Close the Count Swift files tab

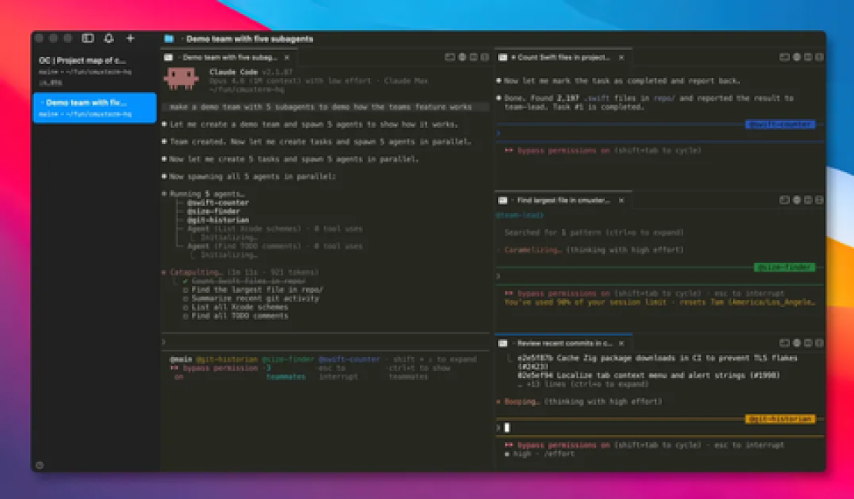622,57
